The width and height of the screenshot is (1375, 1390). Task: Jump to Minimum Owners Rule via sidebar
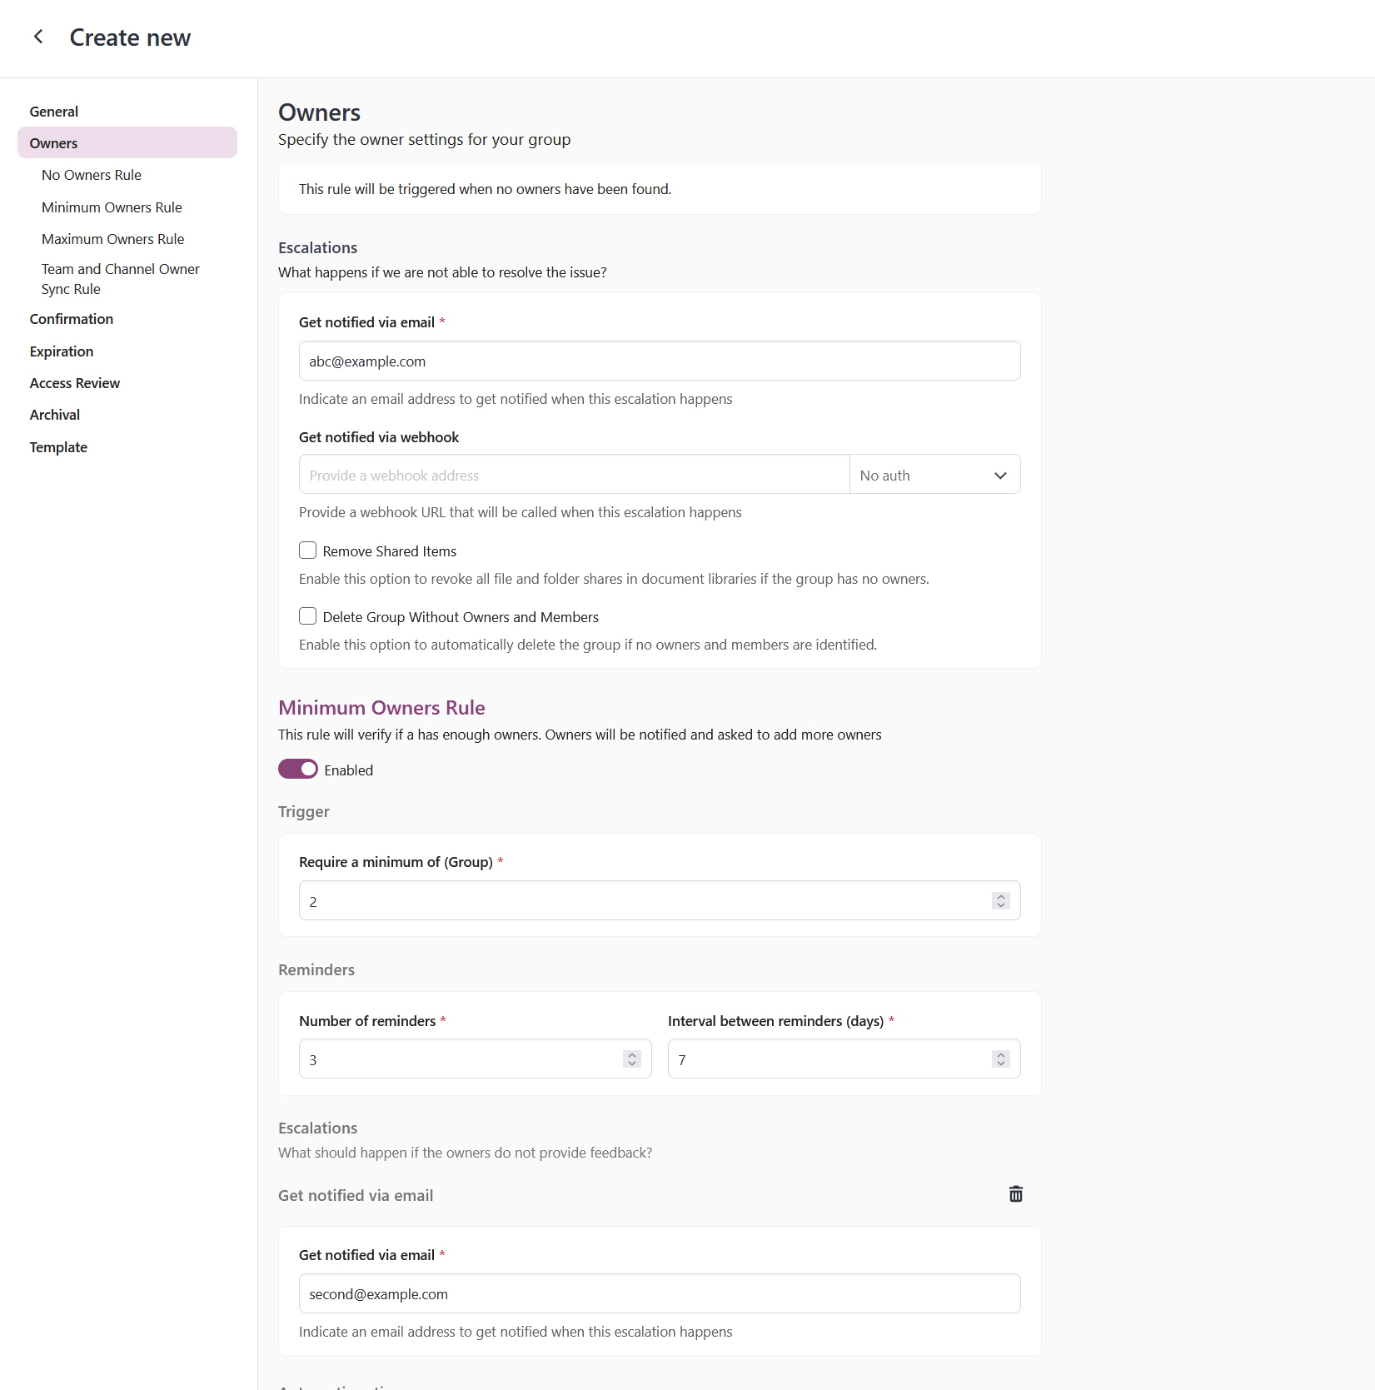[111, 207]
